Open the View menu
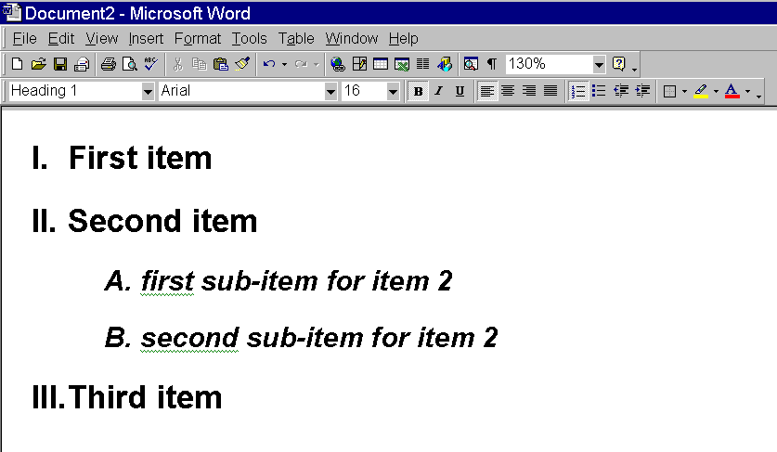 click(101, 38)
